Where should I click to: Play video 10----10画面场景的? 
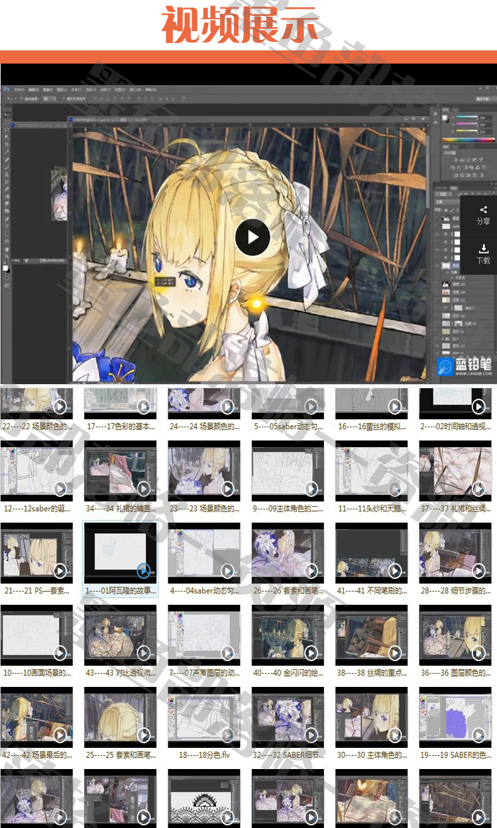coord(60,652)
